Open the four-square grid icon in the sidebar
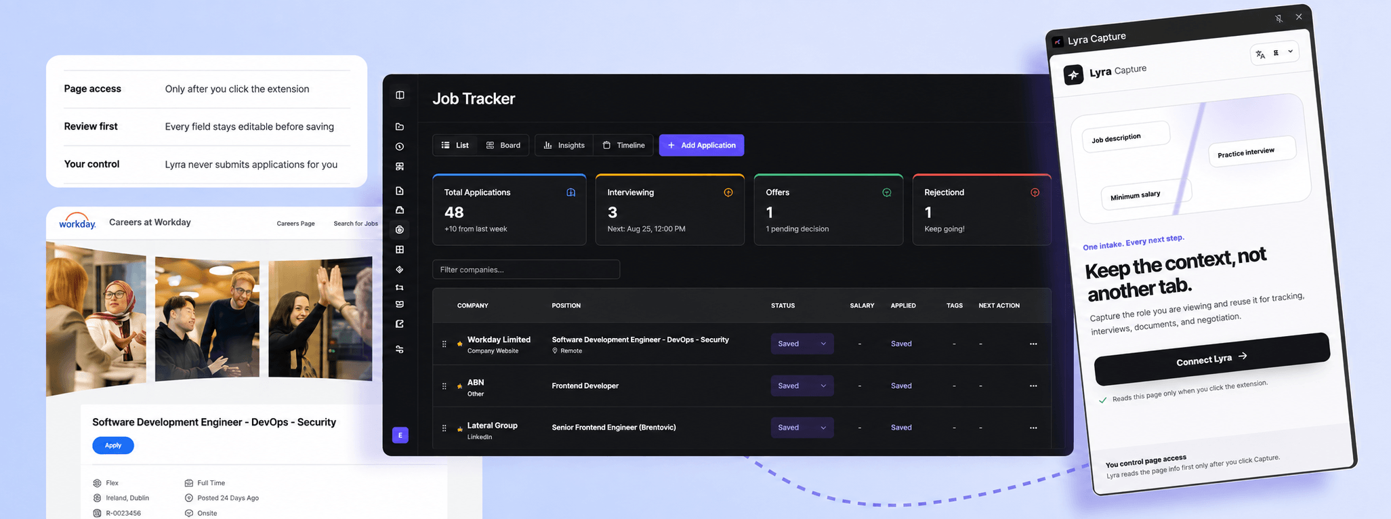 coord(400,250)
